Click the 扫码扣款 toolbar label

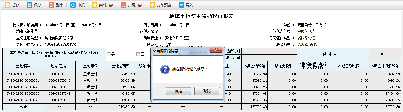click(x=135, y=5)
